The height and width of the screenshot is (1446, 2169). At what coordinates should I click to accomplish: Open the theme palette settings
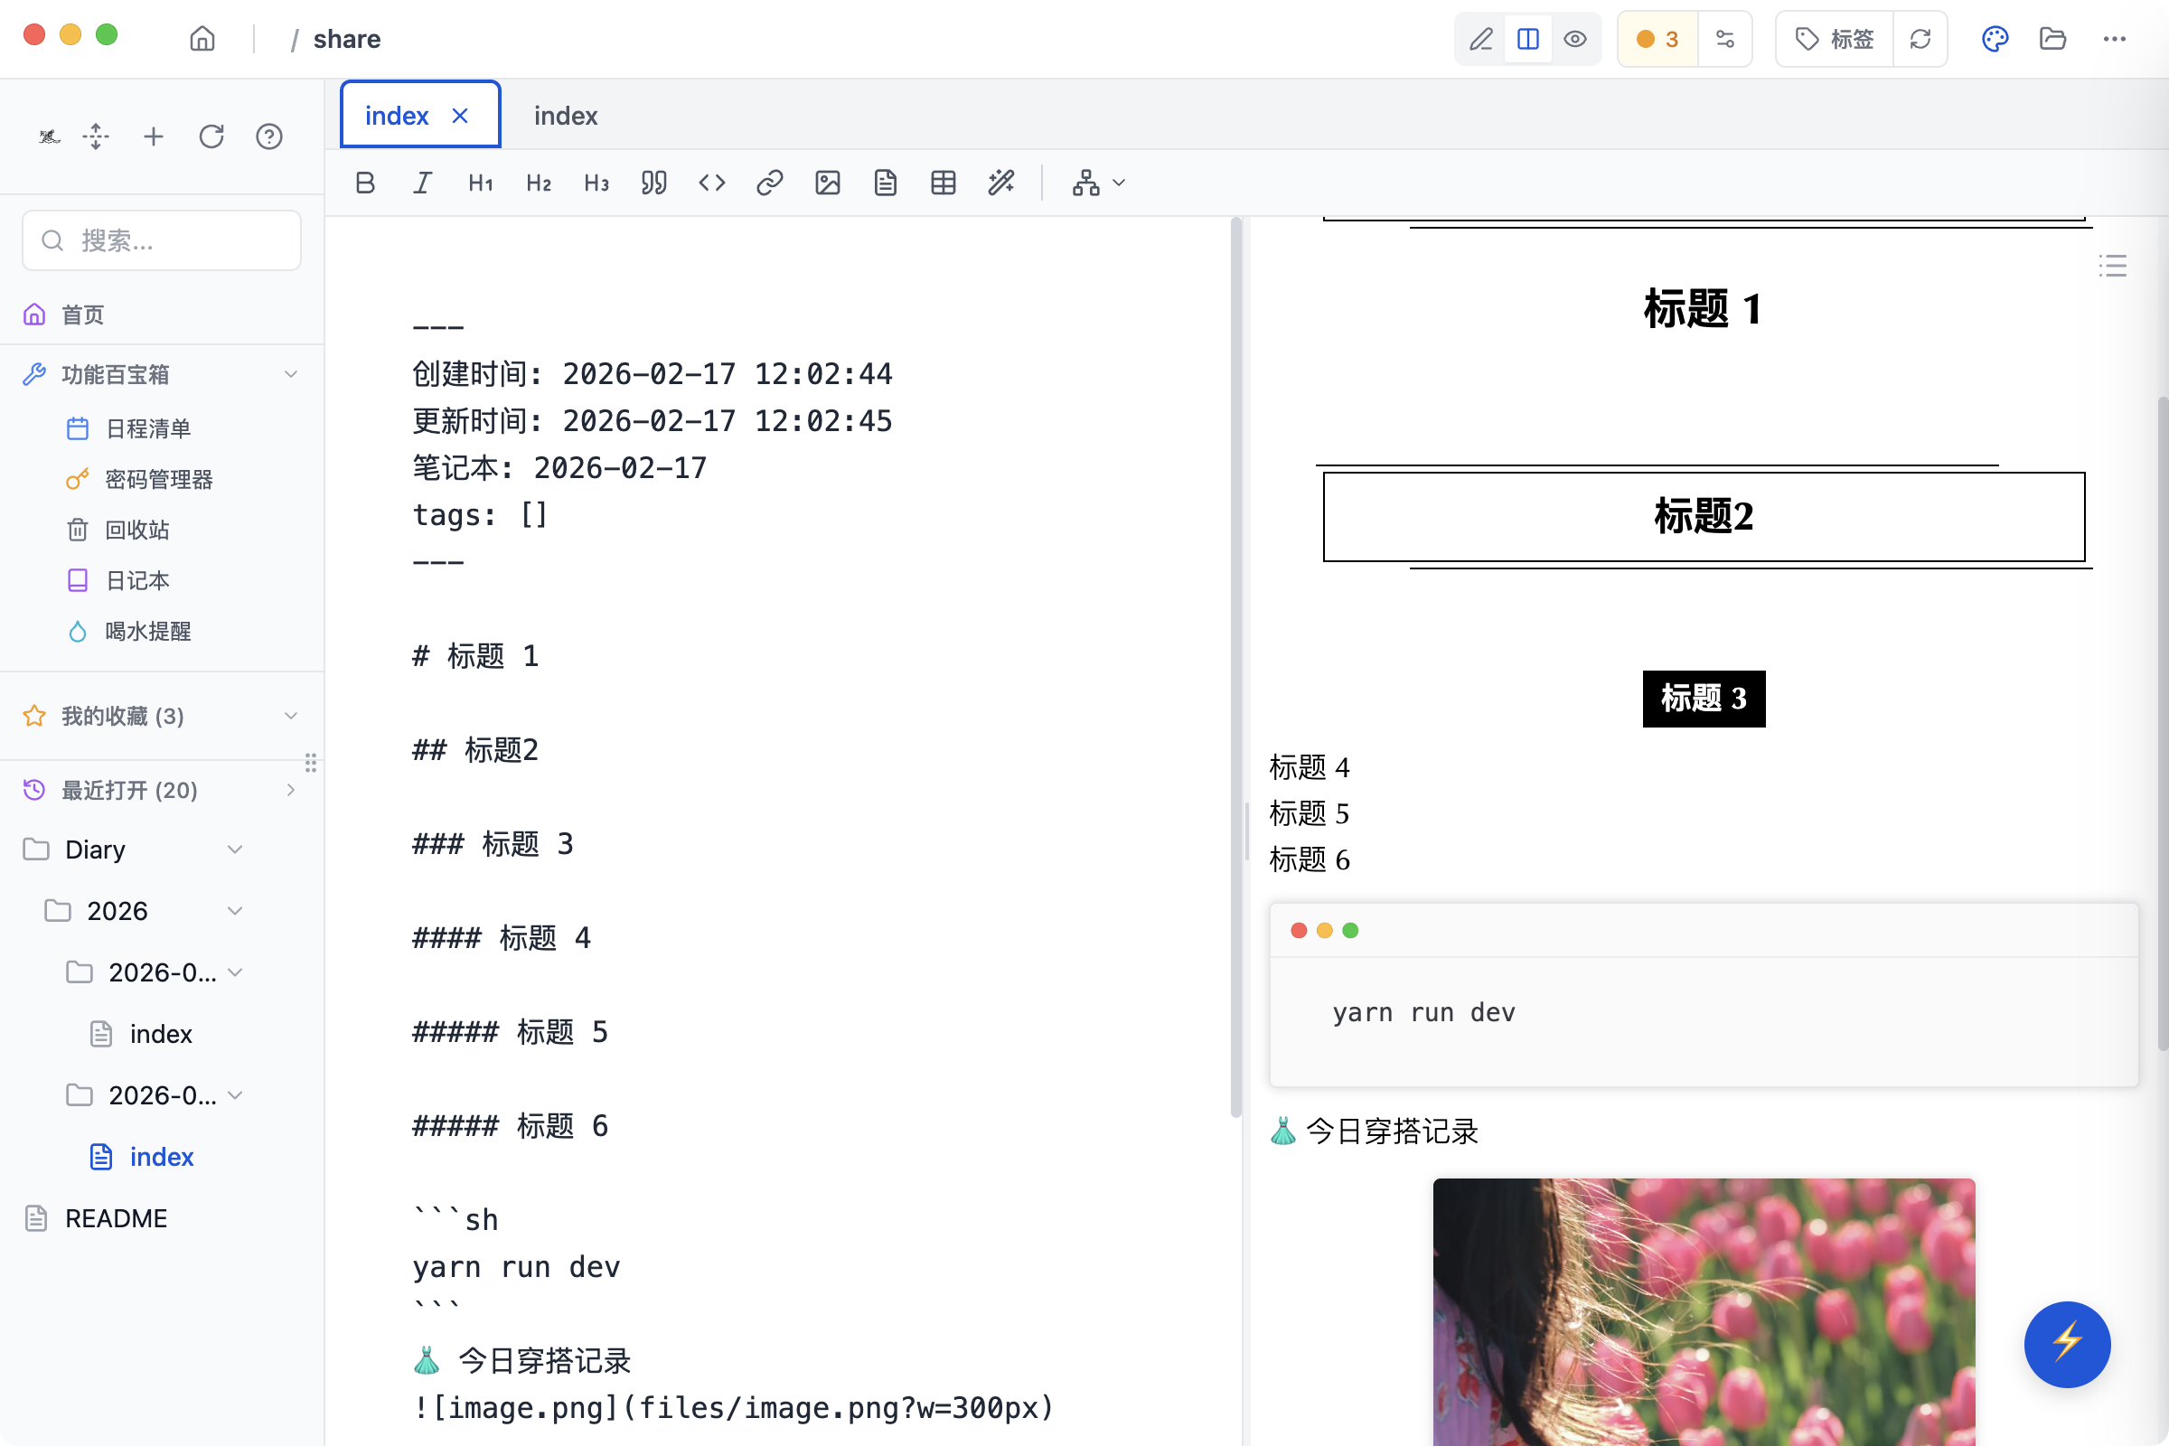(1994, 39)
